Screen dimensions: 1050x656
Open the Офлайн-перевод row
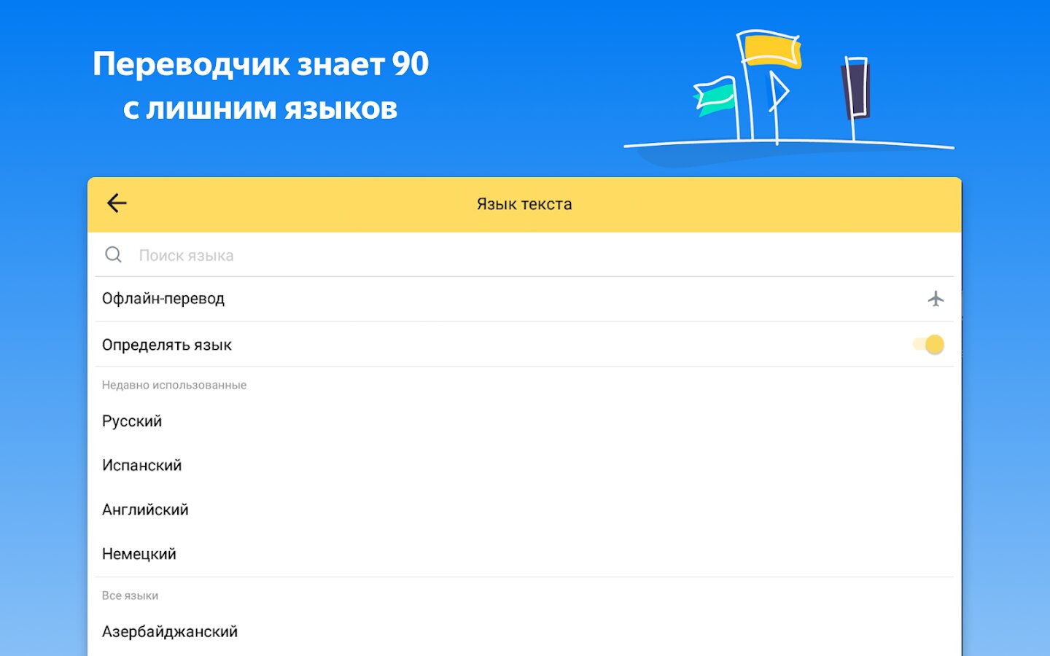(x=524, y=299)
